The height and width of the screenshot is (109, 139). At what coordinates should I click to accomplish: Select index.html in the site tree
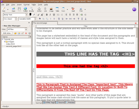10,44
